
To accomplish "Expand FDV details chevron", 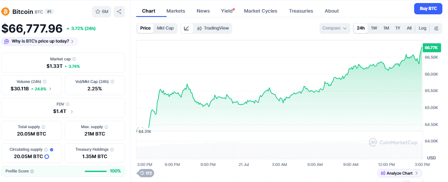I will point(72,112).
